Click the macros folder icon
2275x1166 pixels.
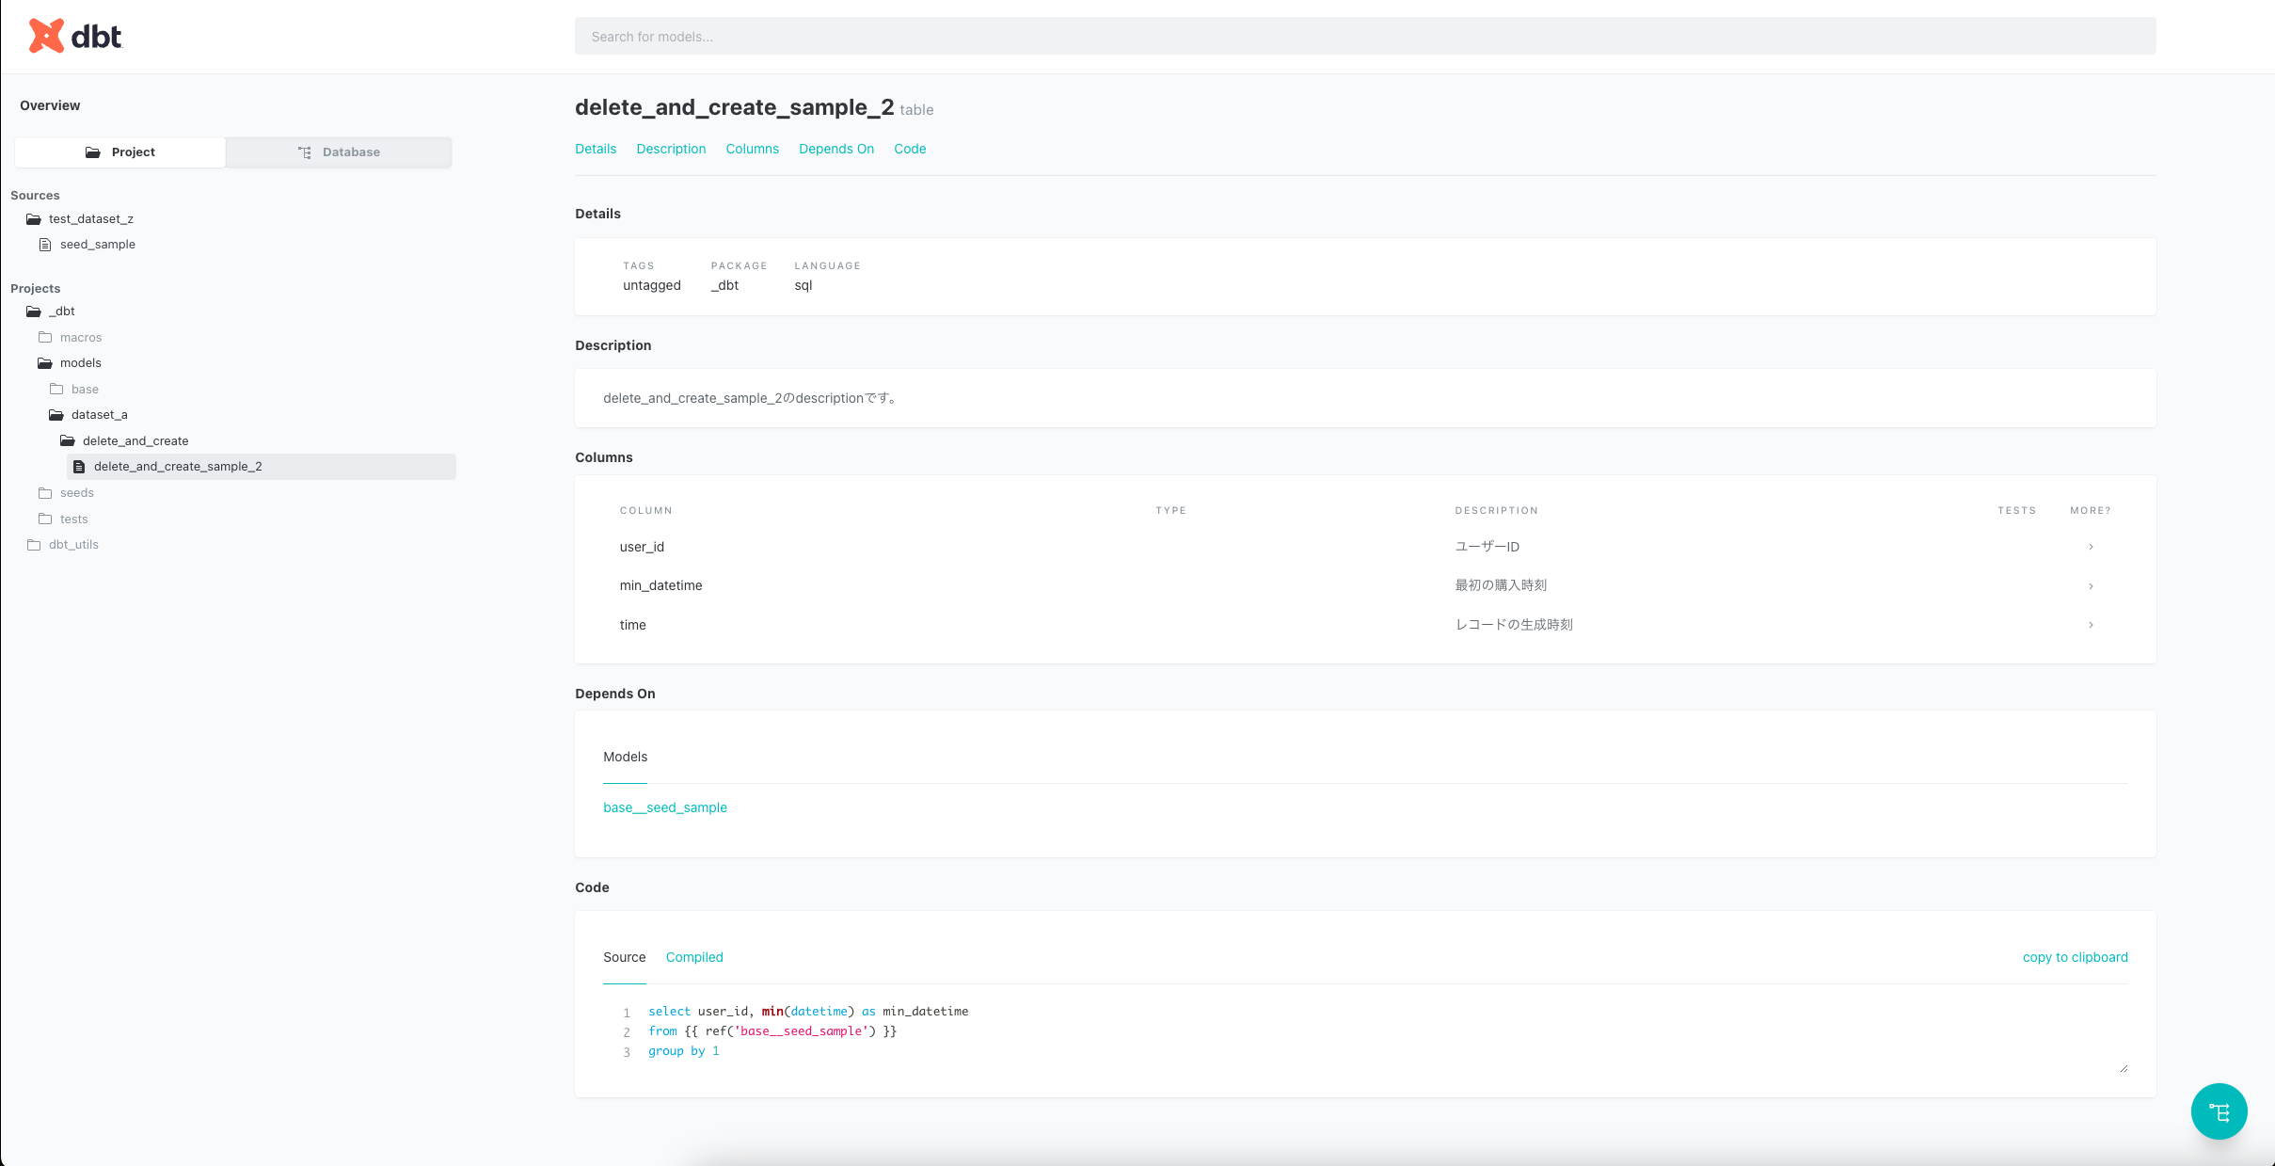tap(45, 337)
